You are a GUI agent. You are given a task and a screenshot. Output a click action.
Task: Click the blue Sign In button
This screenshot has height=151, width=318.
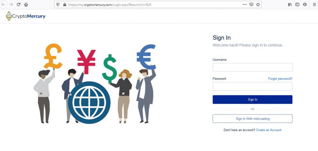(252, 99)
